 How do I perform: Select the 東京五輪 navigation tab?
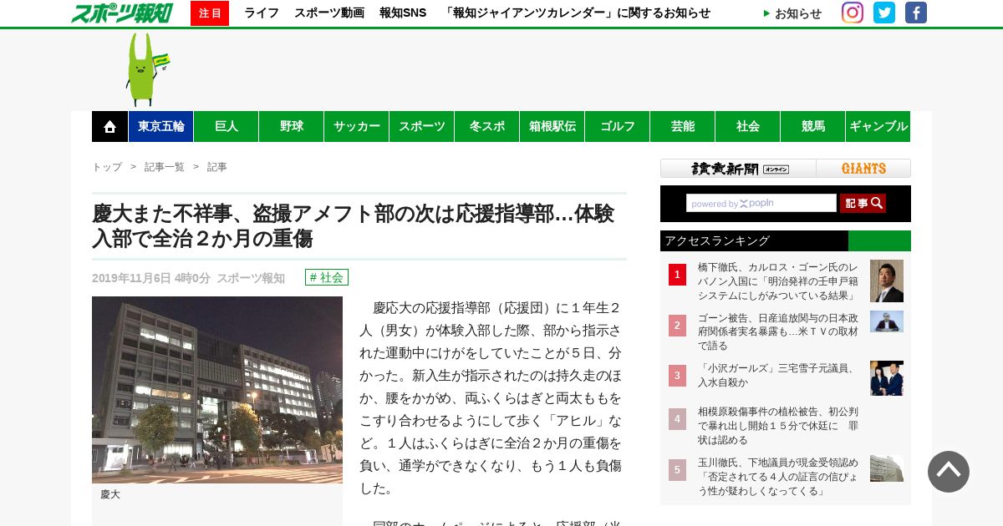point(161,126)
